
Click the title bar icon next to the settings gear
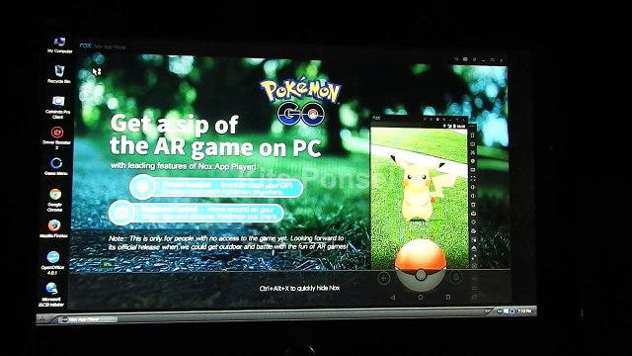click(x=465, y=59)
